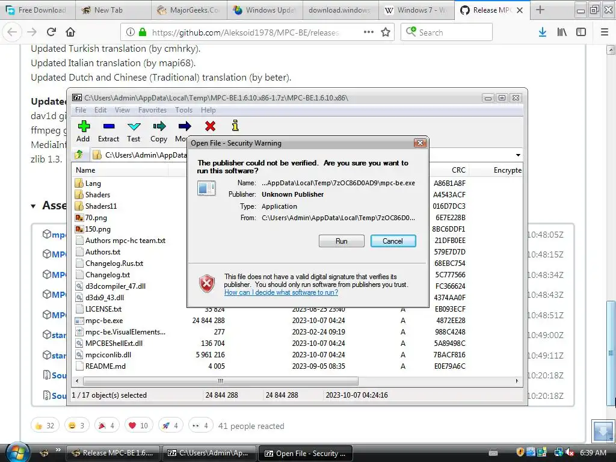View site information icon in address bar
616x462 pixels.
pyautogui.click(x=131, y=32)
